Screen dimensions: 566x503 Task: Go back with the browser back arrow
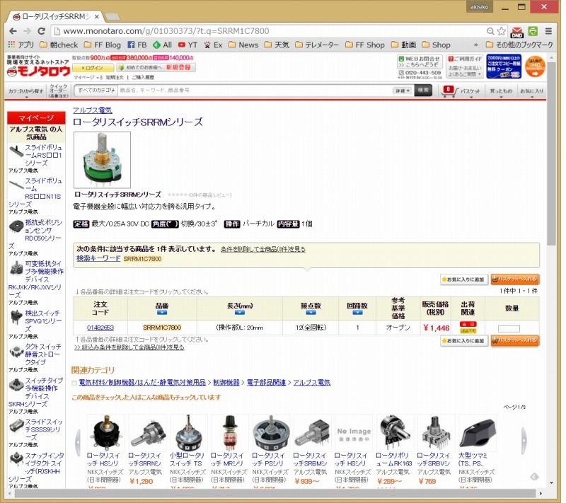(13, 31)
